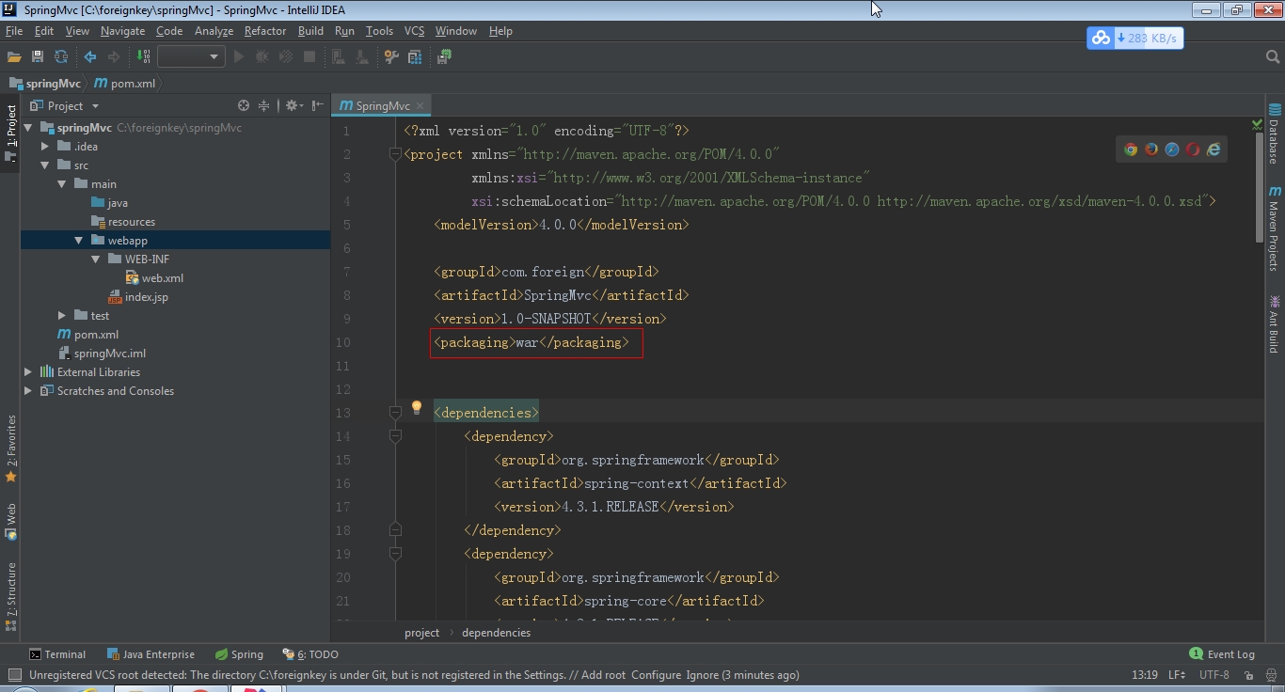Expand the test folder arrow
The width and height of the screenshot is (1285, 692).
click(x=62, y=316)
